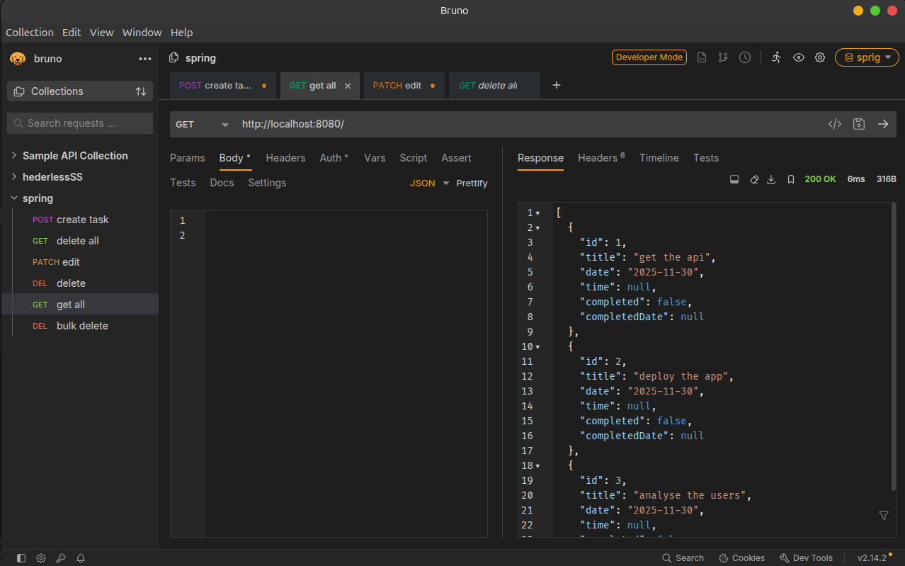Save the request with the floppy icon
Image resolution: width=905 pixels, height=566 pixels.
click(x=859, y=124)
